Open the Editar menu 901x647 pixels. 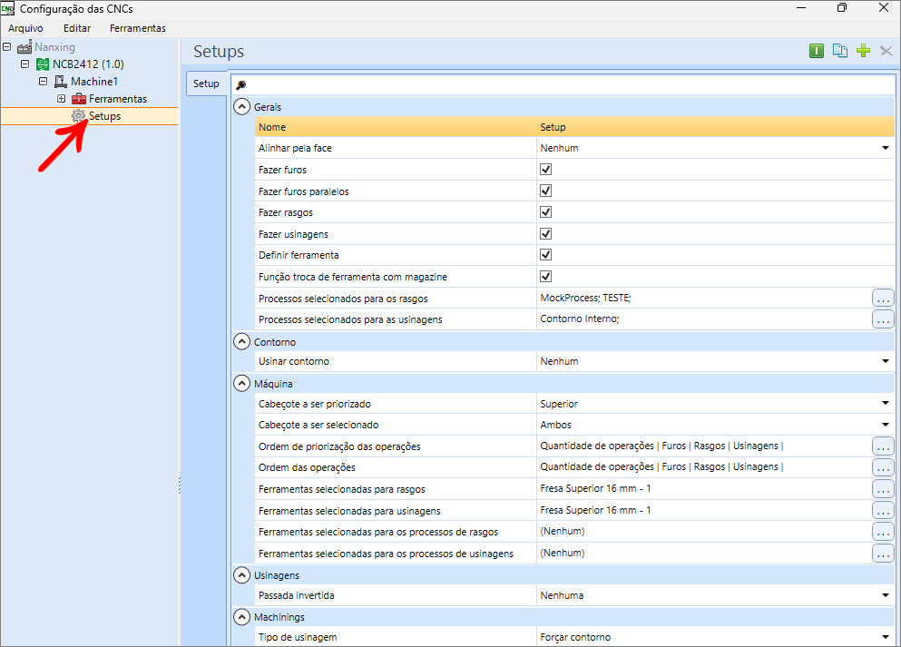(77, 28)
